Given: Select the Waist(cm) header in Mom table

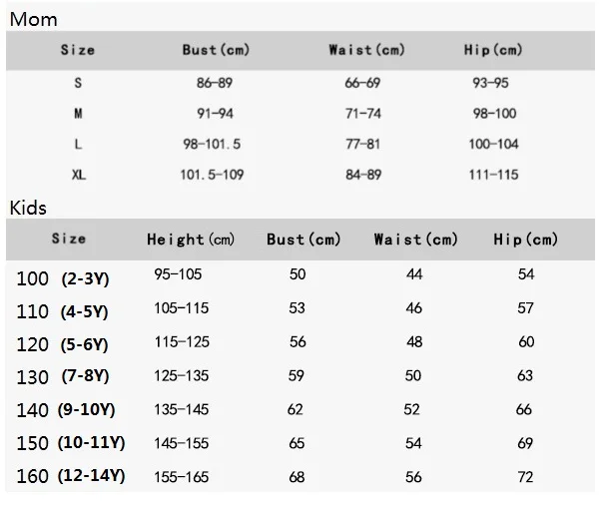Looking at the screenshot, I should click(x=366, y=49).
